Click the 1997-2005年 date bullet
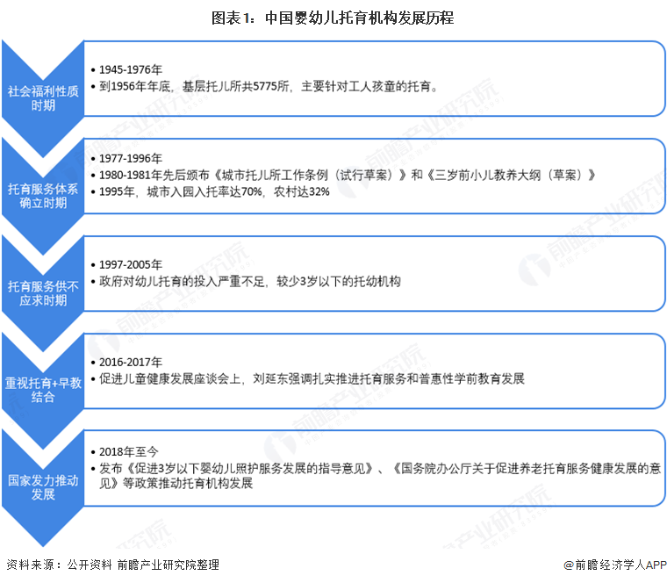The image size is (667, 583). tap(130, 265)
